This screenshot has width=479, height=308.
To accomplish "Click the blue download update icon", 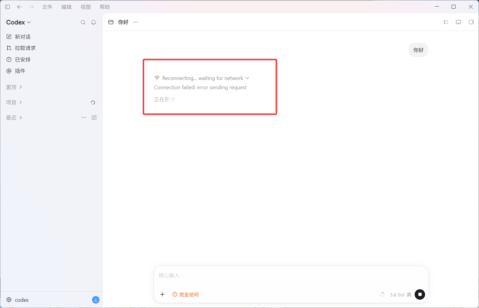I will pos(96,300).
